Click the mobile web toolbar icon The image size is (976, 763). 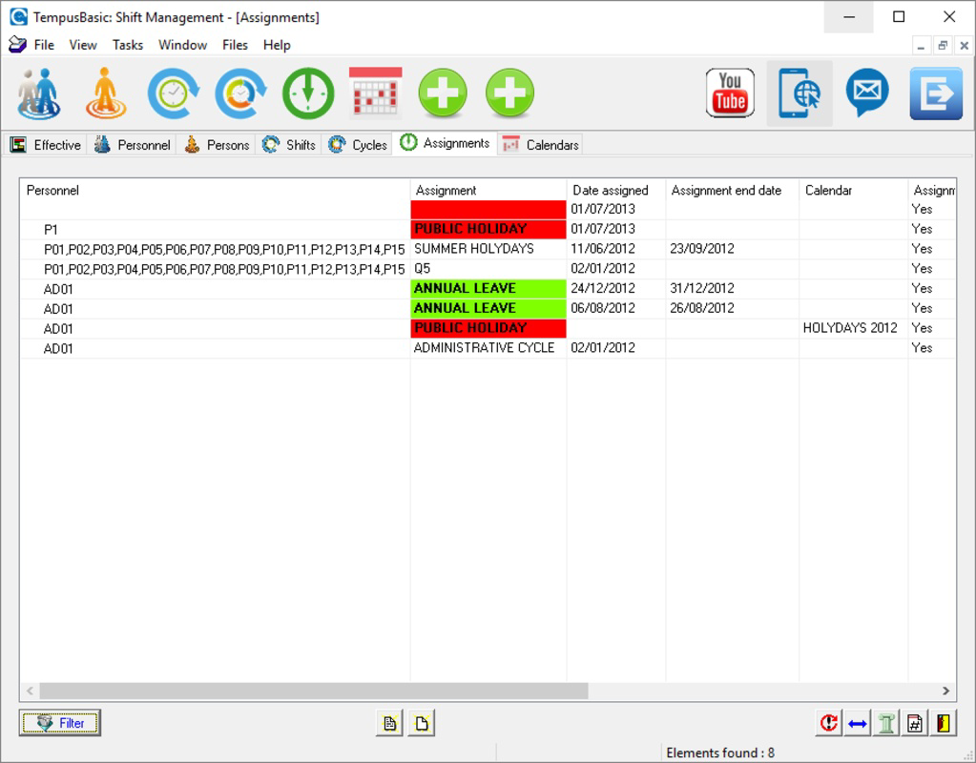pyautogui.click(x=799, y=93)
